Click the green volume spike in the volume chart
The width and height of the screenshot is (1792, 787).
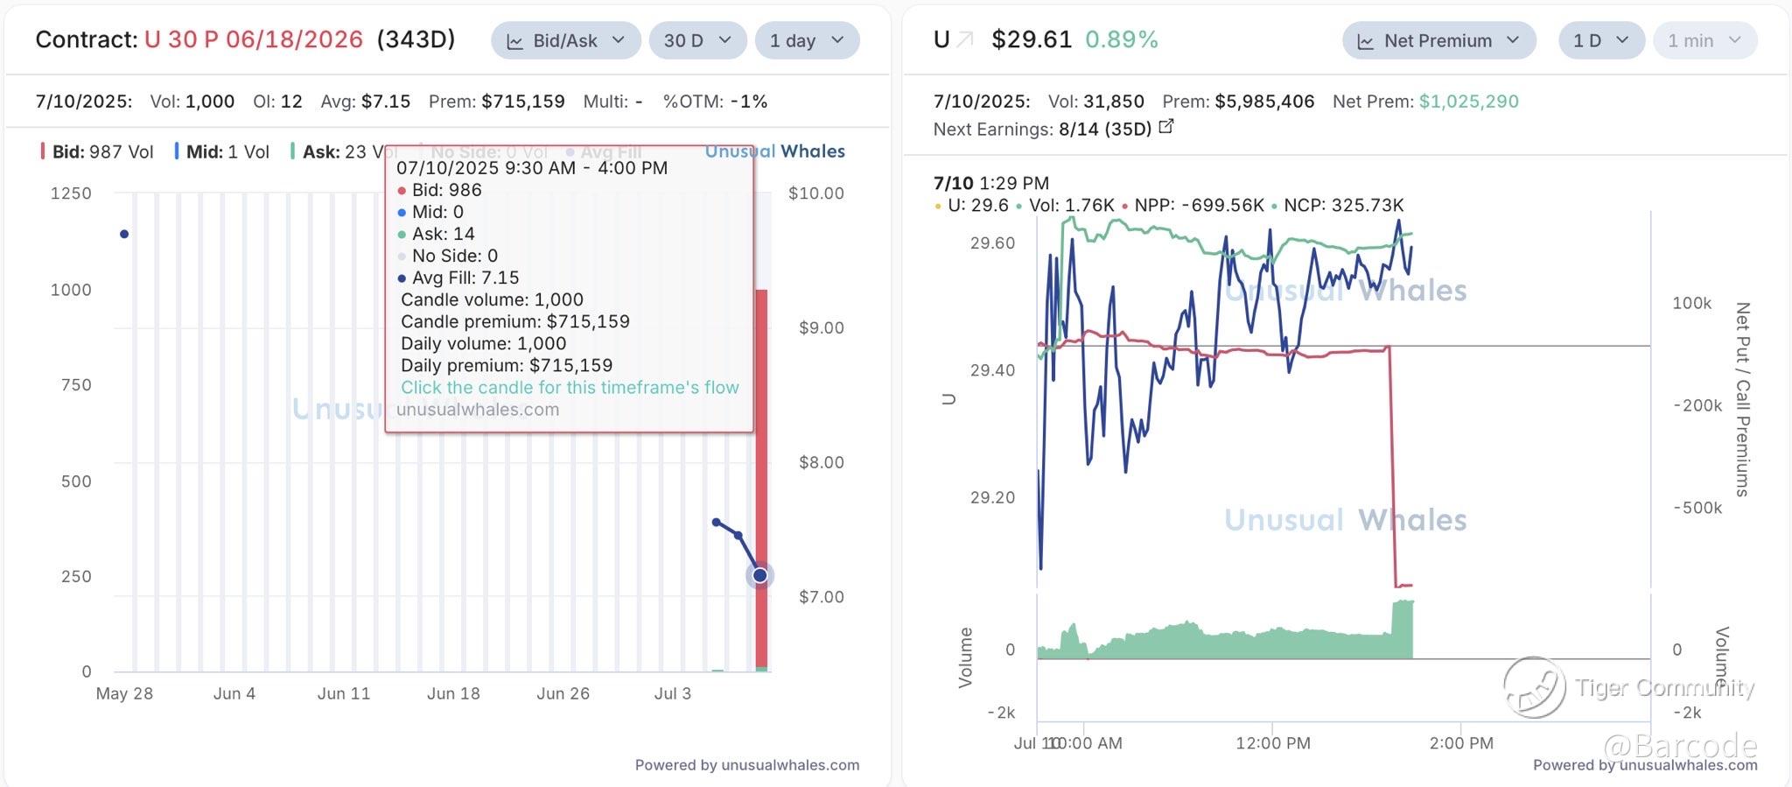point(1403,629)
